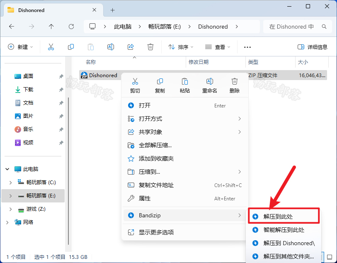
Task: Click 复制文件地址 menu entry
Action: click(x=185, y=185)
